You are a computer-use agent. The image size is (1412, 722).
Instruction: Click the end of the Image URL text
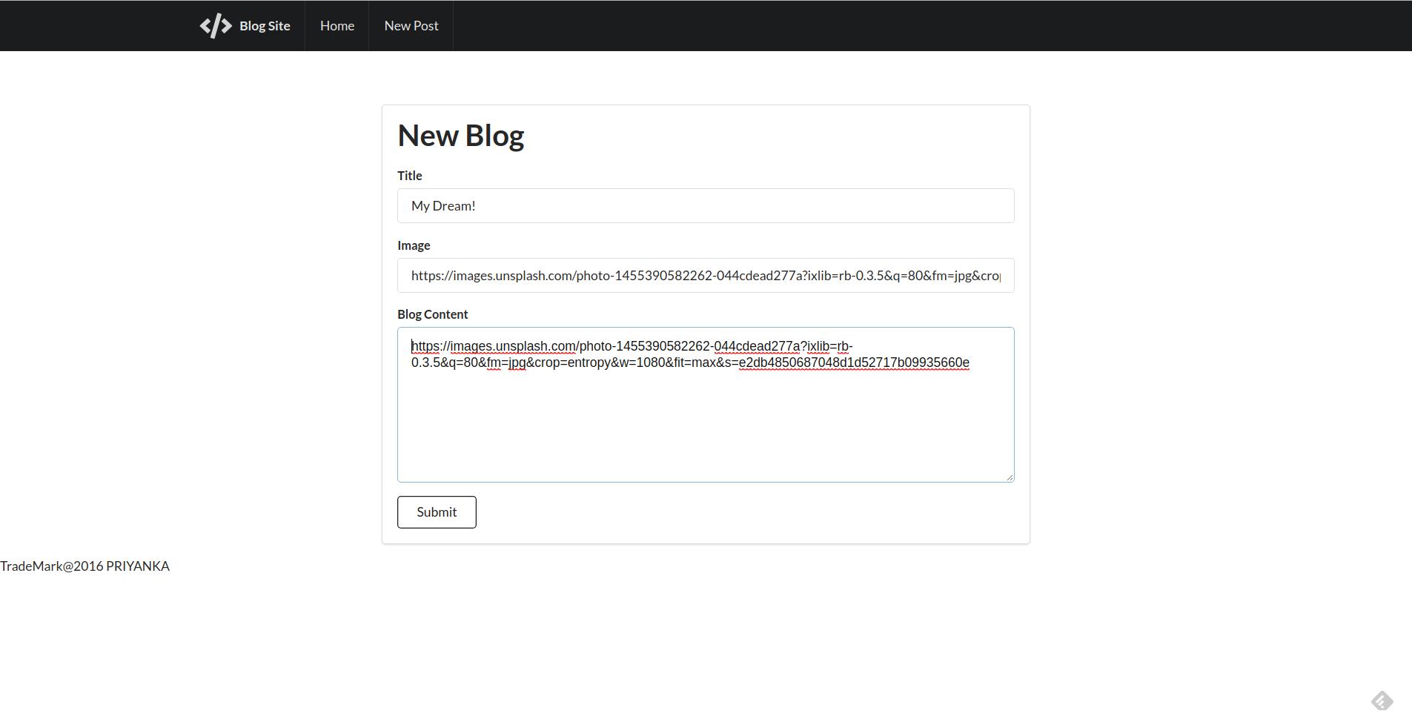[x=1001, y=275]
